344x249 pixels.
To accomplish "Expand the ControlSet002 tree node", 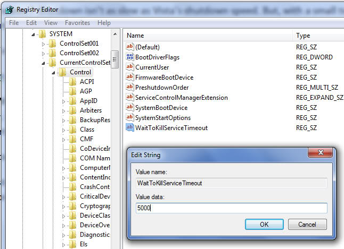I will [44, 53].
